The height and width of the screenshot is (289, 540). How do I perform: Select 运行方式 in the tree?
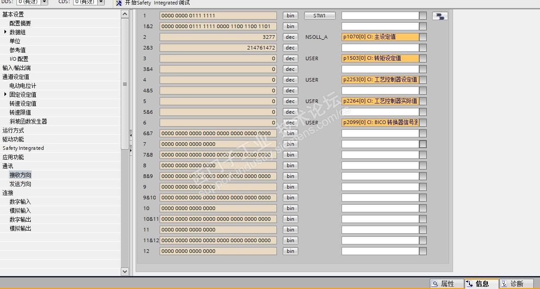(x=13, y=130)
